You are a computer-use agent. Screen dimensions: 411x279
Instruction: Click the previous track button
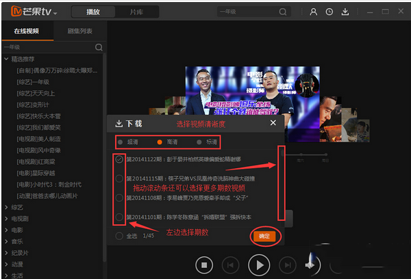click(230, 265)
